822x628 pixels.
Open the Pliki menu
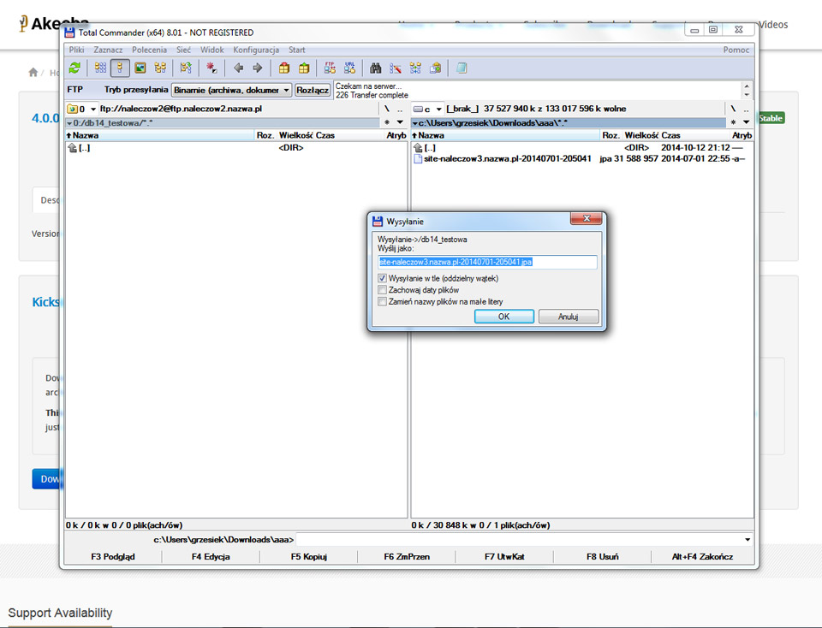point(76,50)
